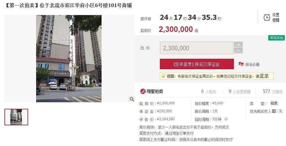Select the property photo thumbnail
This screenshot has width=286, height=146.
pos(16,117)
